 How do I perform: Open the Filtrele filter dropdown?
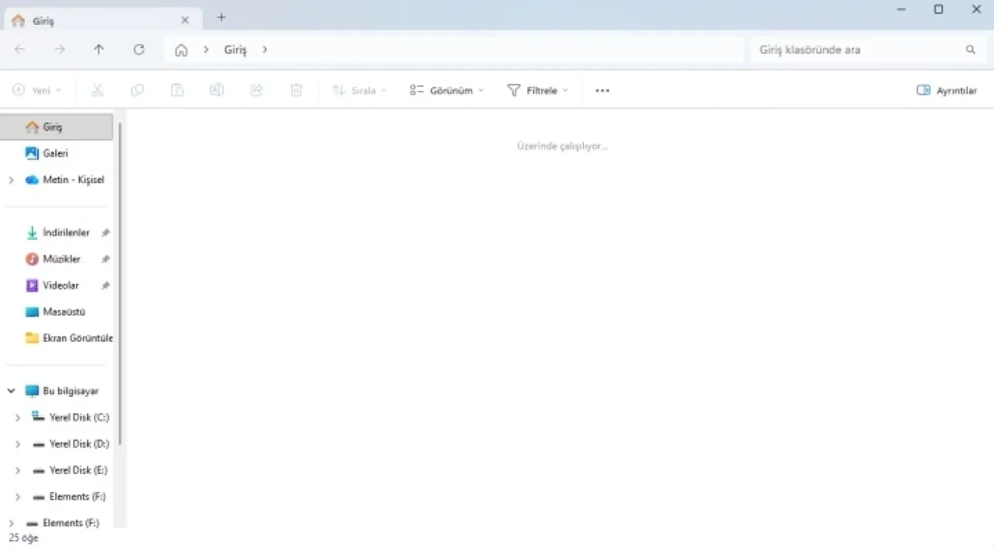click(537, 91)
